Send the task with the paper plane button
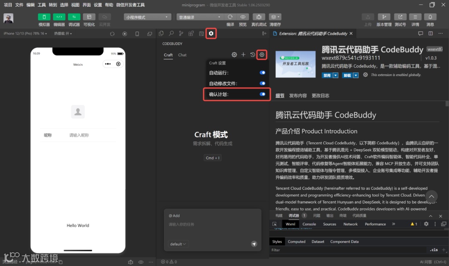The height and width of the screenshot is (266, 449). point(254,244)
